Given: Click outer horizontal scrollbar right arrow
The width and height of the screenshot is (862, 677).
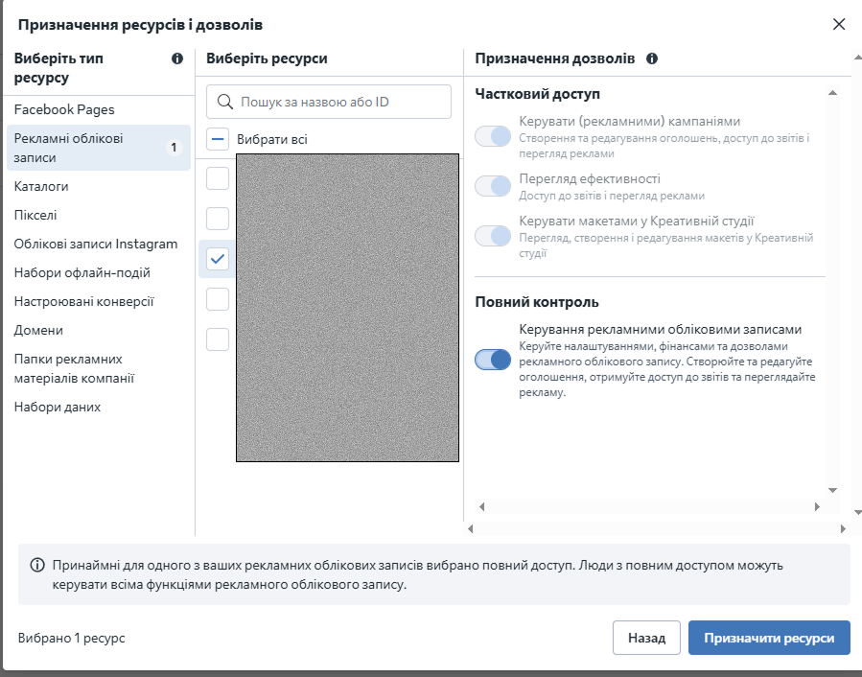Looking at the screenshot, I should (843, 528).
